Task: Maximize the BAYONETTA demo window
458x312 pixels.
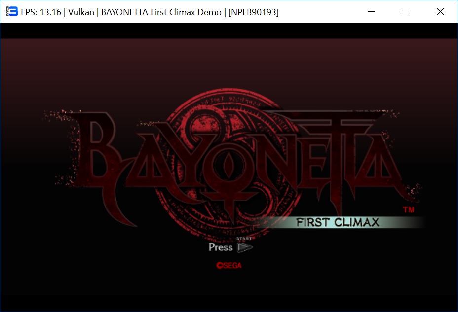Action: pos(405,12)
